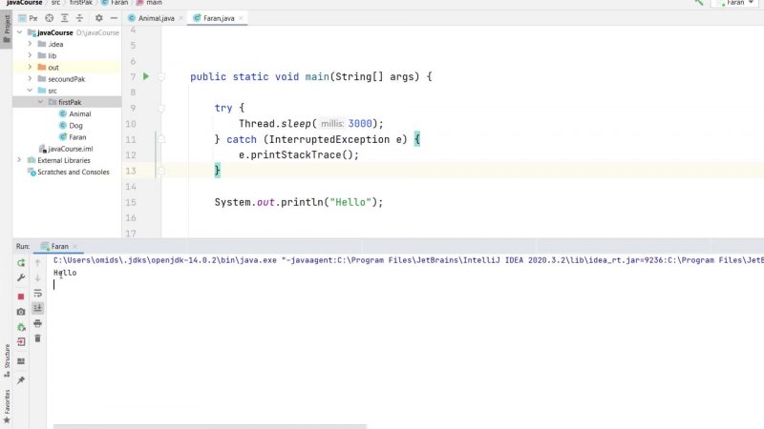
Task: Print console output using the printer icon
Action: pyautogui.click(x=38, y=323)
